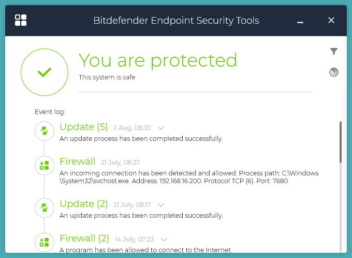Image resolution: width=352 pixels, height=258 pixels.
Task: Click the Firewall (2) event icon
Action: 45,241
